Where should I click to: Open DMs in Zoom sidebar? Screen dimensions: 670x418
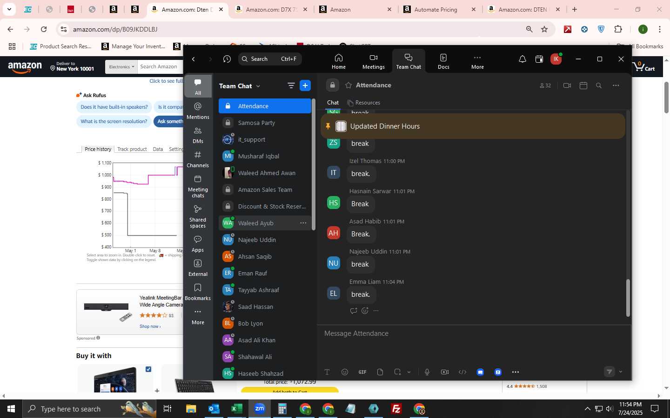pos(198,135)
